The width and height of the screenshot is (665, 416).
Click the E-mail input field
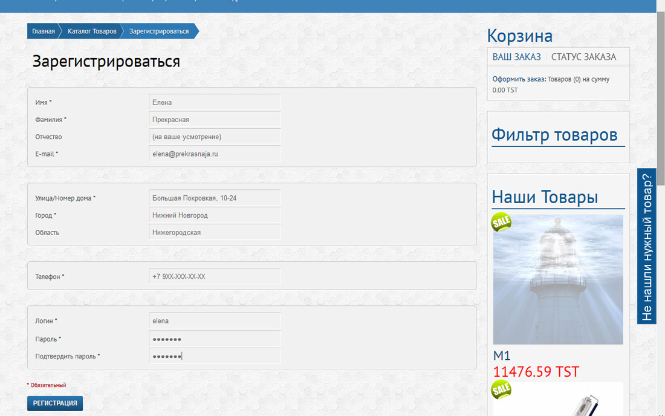coord(215,154)
